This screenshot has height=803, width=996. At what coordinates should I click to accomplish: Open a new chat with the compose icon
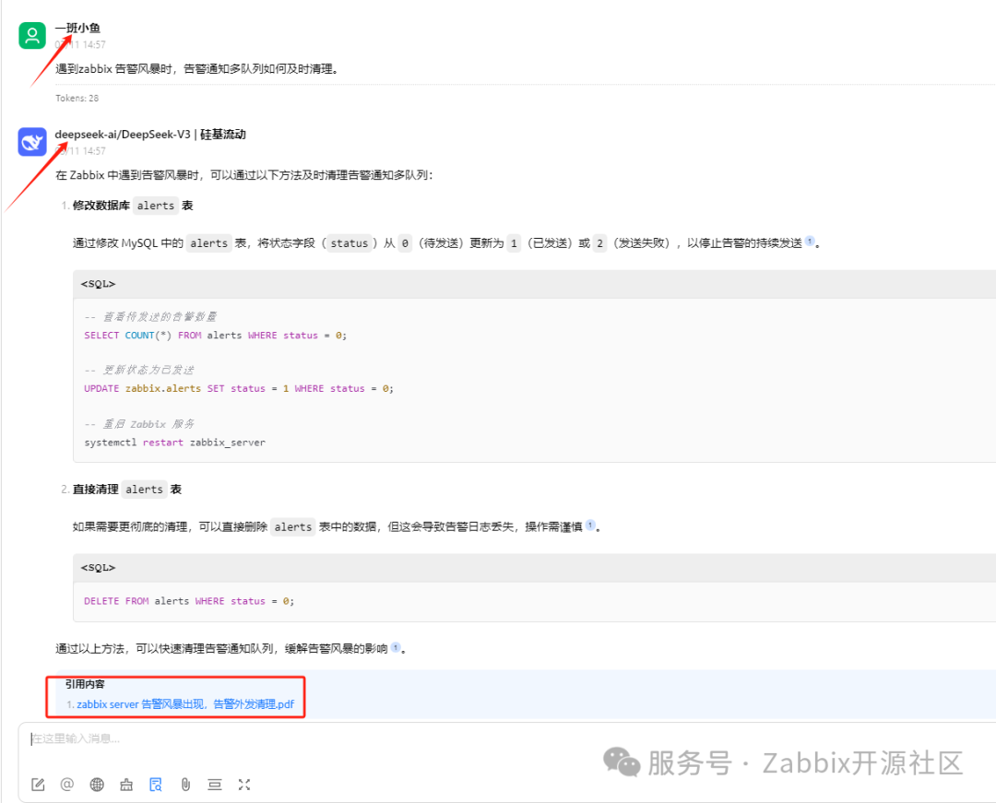point(38,785)
